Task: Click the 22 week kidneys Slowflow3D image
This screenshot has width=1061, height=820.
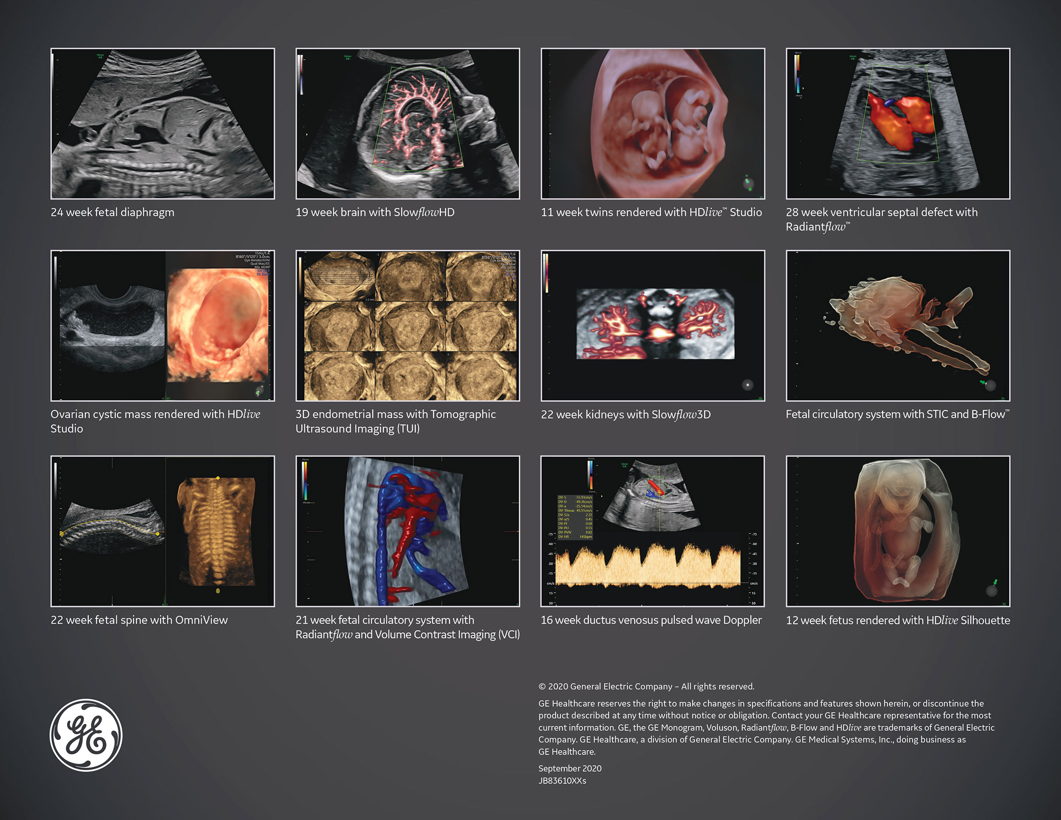Action: (653, 326)
